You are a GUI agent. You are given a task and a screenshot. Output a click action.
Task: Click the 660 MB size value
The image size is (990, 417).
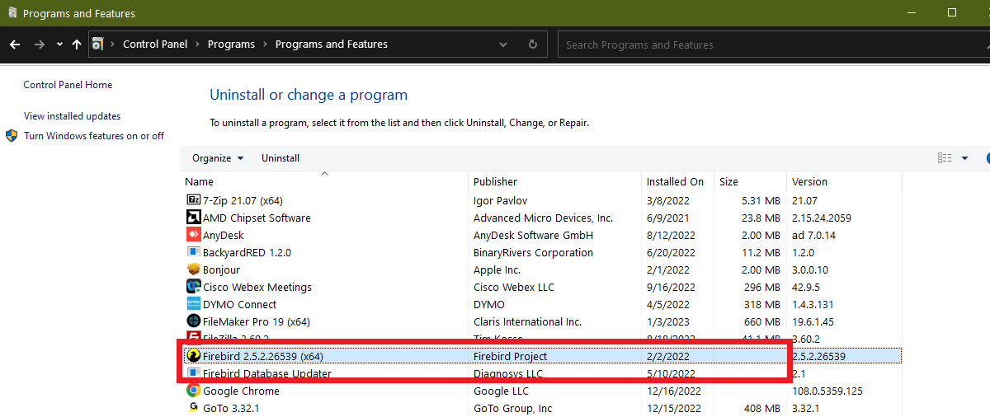pyautogui.click(x=762, y=321)
